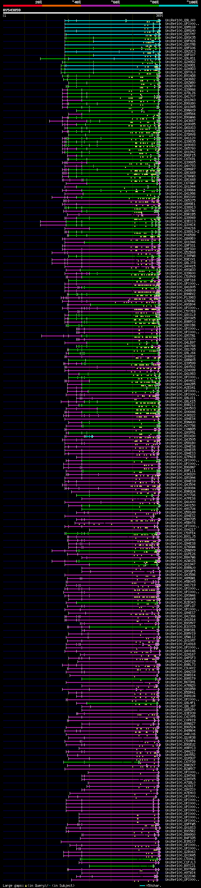Select the UniRef100_B9GU80 label
201x888 pixels.
180,103
